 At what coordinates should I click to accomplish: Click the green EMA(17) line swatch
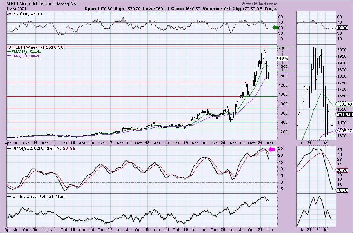pos(9,51)
